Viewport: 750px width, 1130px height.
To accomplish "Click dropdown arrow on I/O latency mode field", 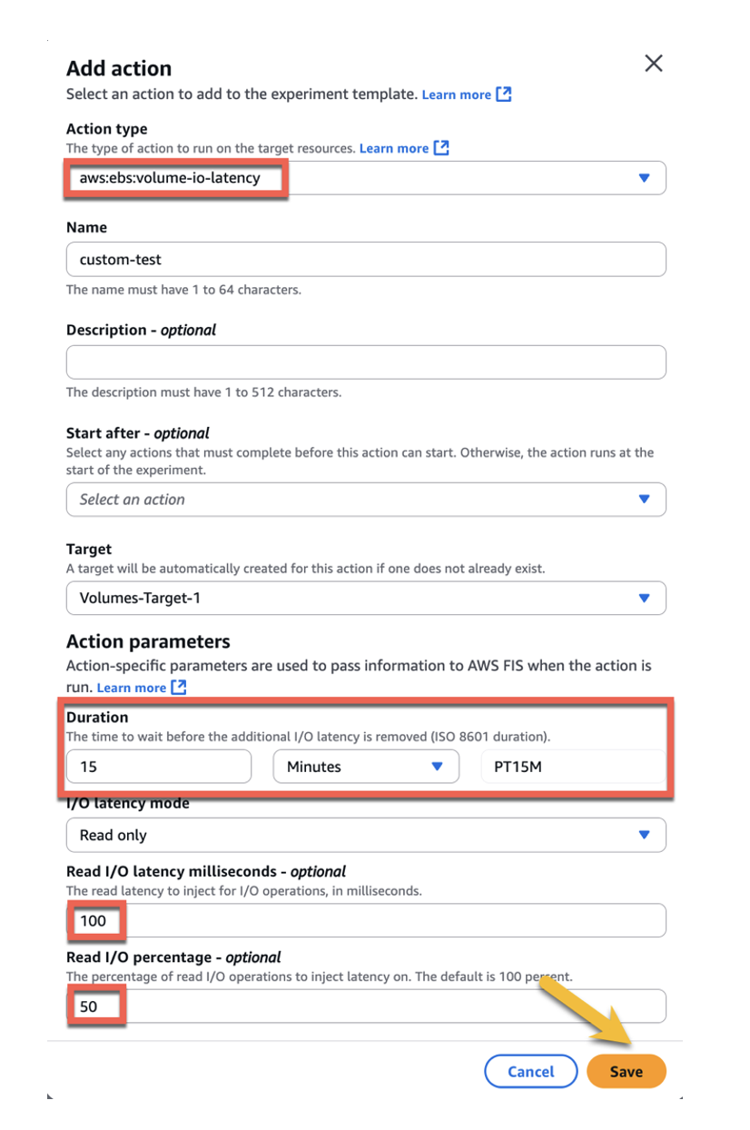I will coord(645,835).
